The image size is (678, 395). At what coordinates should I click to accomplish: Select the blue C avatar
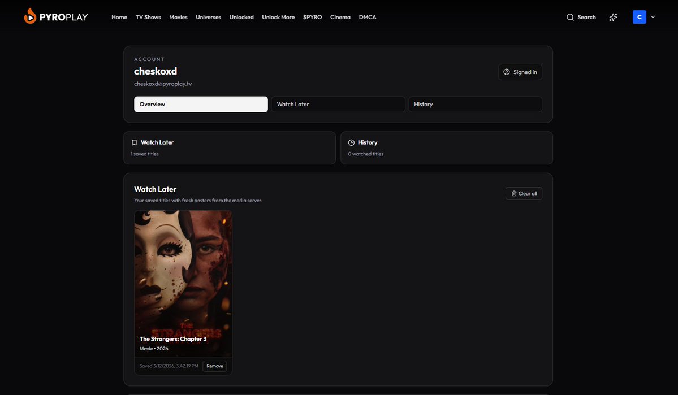[639, 16]
